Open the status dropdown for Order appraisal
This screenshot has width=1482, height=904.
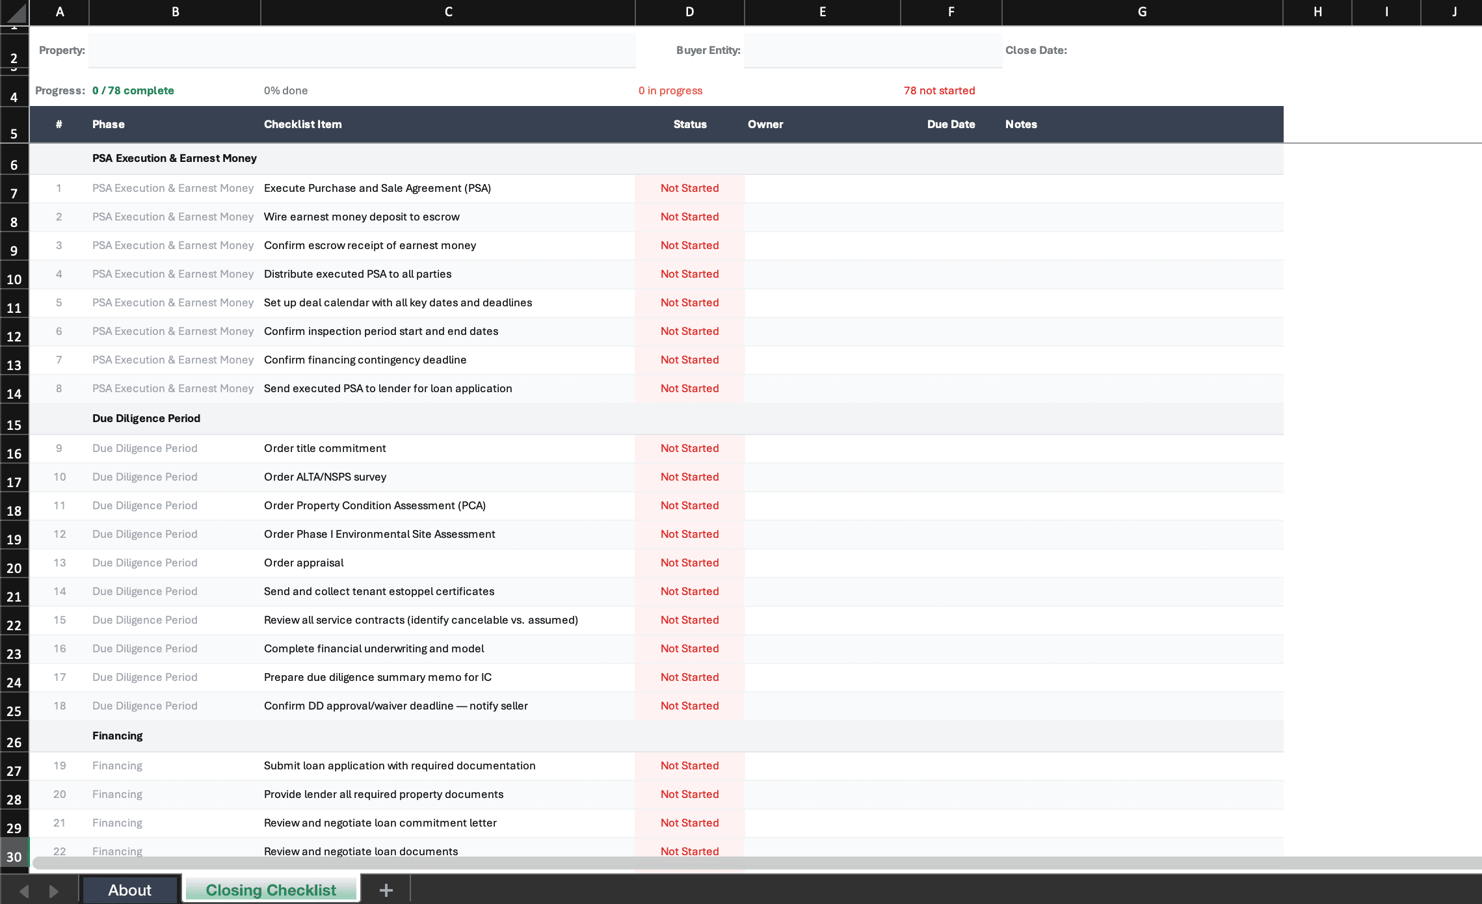[689, 563]
